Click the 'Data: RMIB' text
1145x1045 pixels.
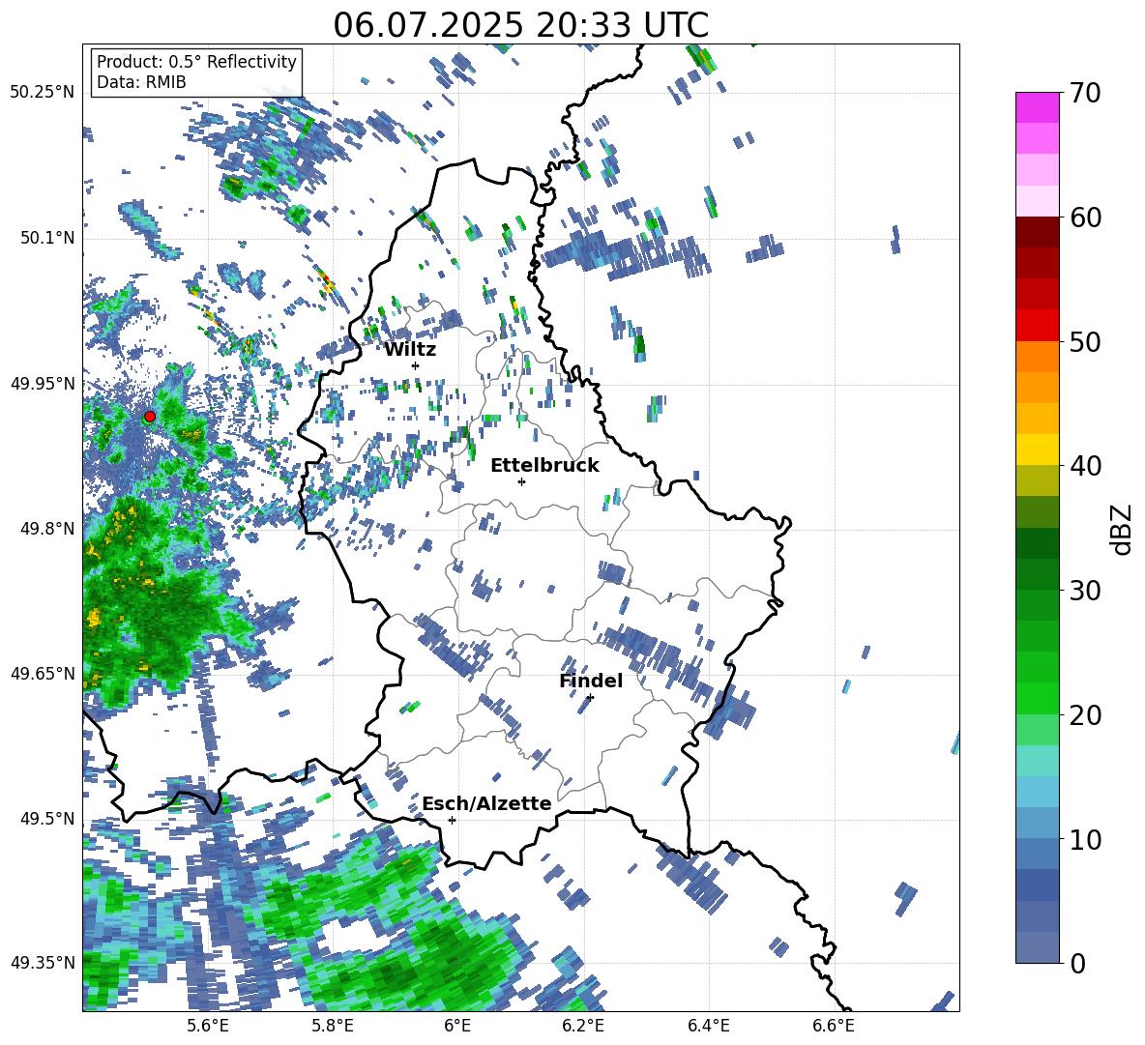click(x=141, y=82)
